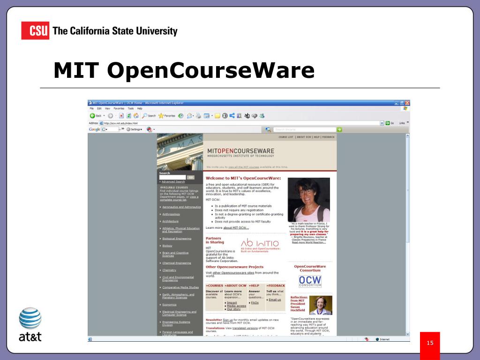Click 'other Opencourseware sites' link
480x360 pixels.
[x=233, y=273]
